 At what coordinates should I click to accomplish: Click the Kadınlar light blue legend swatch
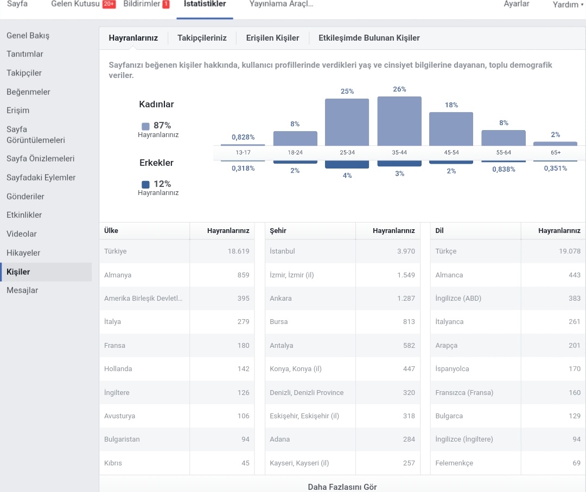145,126
